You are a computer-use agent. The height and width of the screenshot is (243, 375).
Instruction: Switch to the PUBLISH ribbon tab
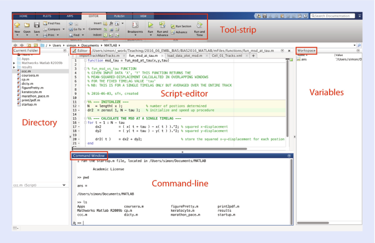119,16
